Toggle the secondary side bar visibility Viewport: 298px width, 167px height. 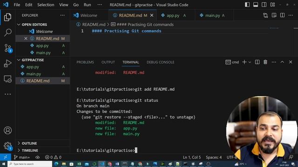[x=264, y=5]
